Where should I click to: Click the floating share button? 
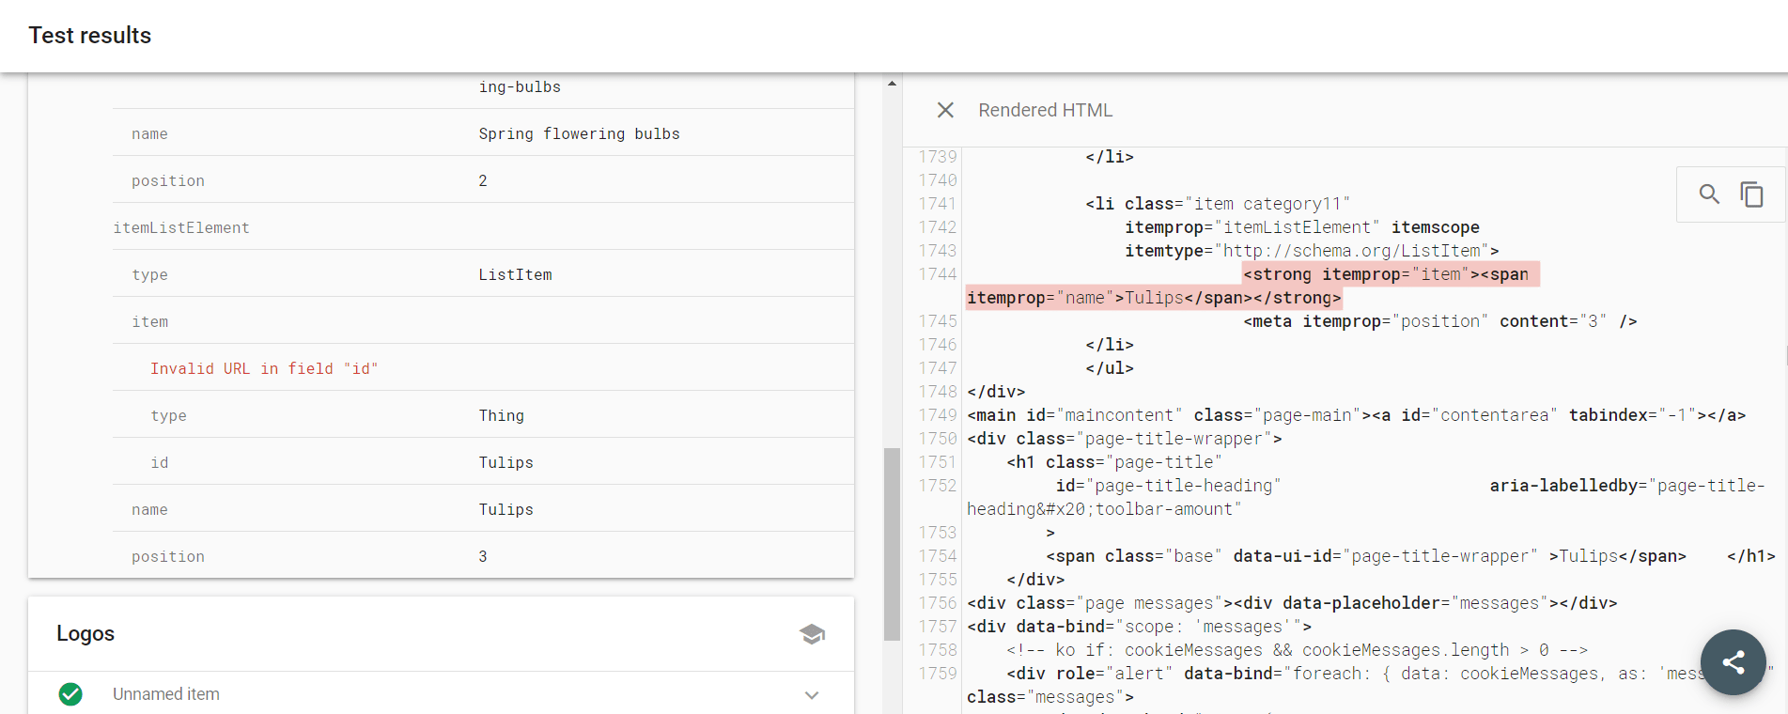[x=1733, y=662]
